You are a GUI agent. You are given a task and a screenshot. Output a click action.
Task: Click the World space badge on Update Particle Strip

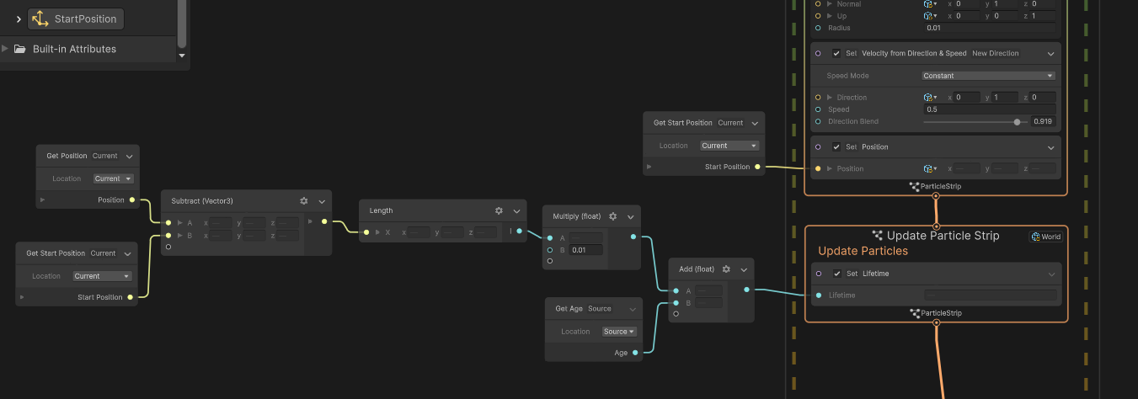(1045, 237)
